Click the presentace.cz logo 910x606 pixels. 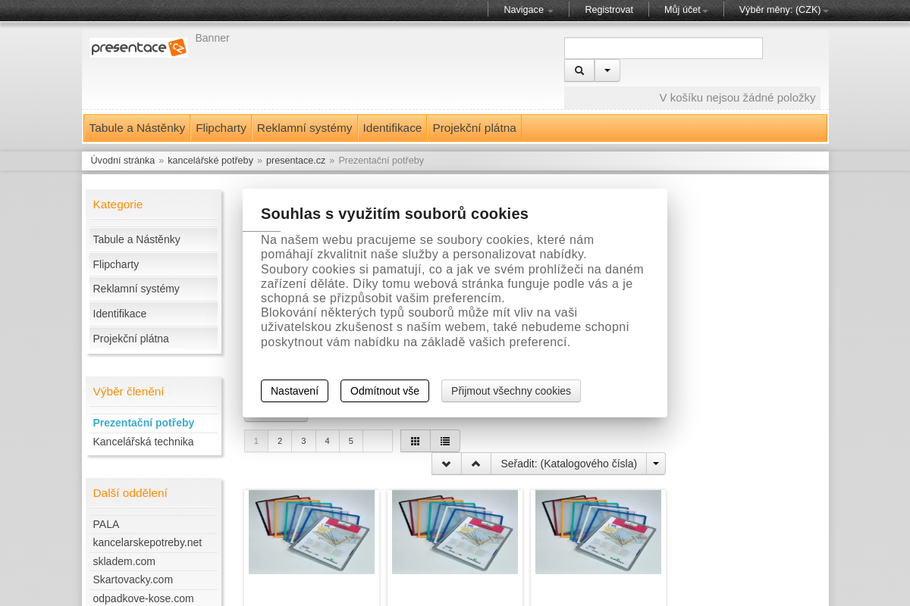point(138,48)
